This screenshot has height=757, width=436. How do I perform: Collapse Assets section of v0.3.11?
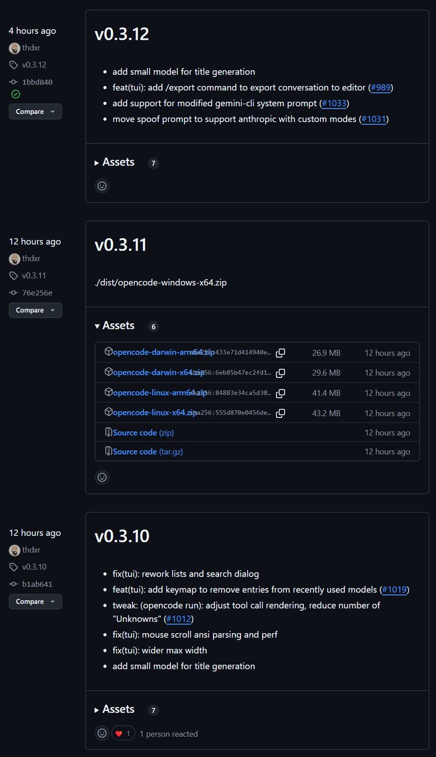[x=115, y=326]
